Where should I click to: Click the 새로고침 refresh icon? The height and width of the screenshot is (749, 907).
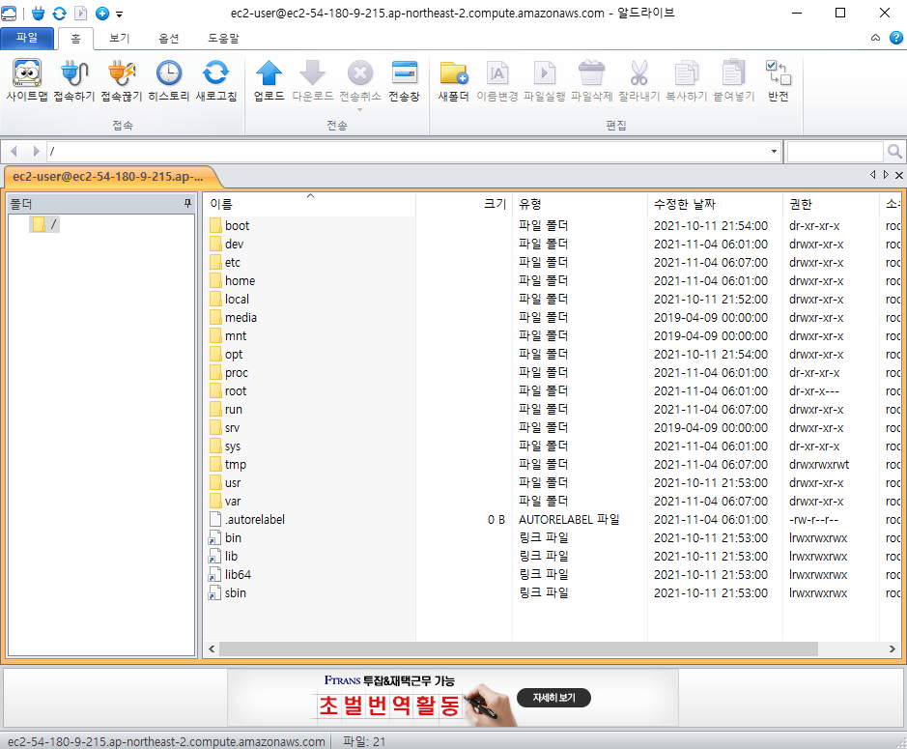[x=215, y=80]
